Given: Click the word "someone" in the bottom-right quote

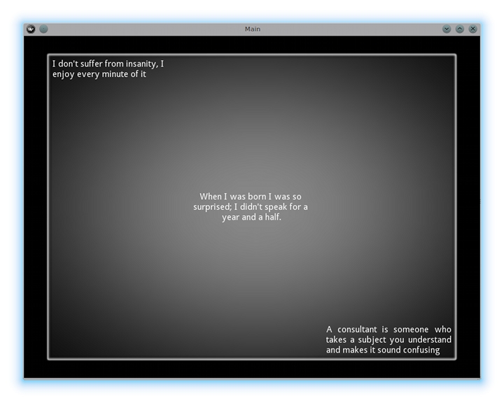Looking at the screenshot, I should (410, 330).
